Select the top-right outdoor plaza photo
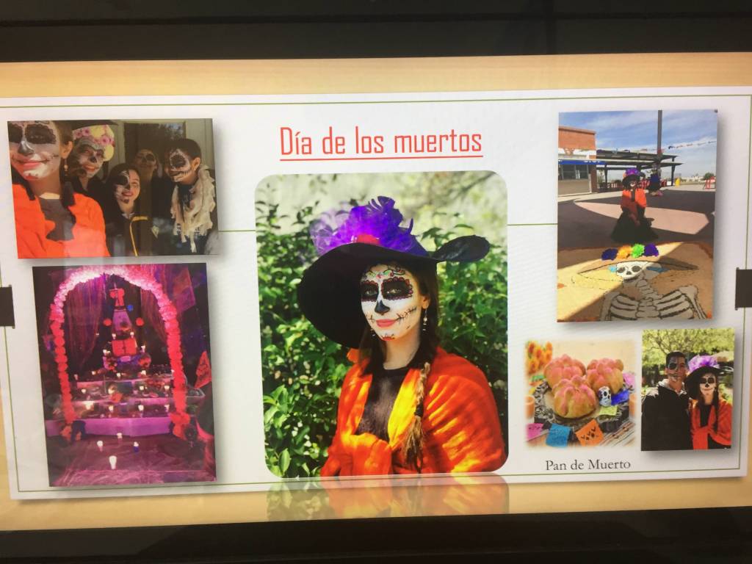 point(636,214)
